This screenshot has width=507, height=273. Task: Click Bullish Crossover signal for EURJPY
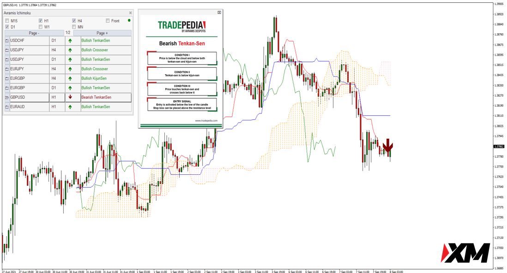(95, 69)
